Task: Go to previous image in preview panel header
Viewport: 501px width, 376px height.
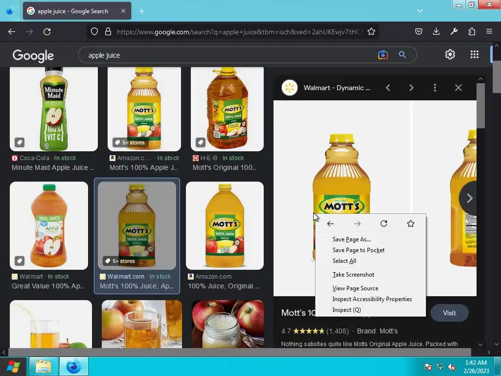Action: pos(388,88)
